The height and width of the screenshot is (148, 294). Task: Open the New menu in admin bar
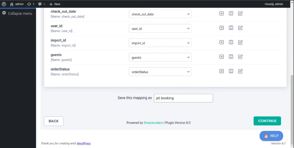[x=55, y=4]
